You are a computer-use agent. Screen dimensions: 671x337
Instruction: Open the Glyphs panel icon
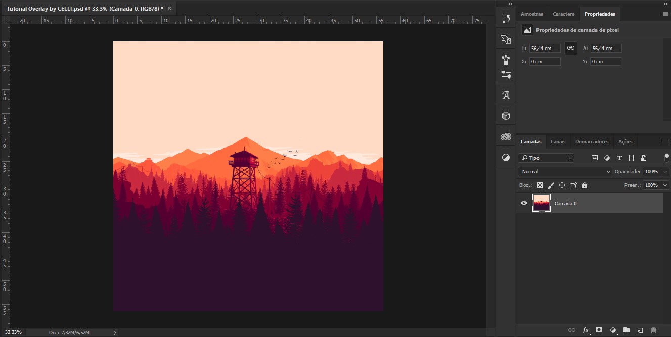click(506, 95)
